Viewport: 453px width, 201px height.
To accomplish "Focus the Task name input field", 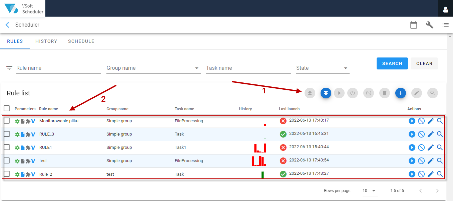I will (x=249, y=68).
